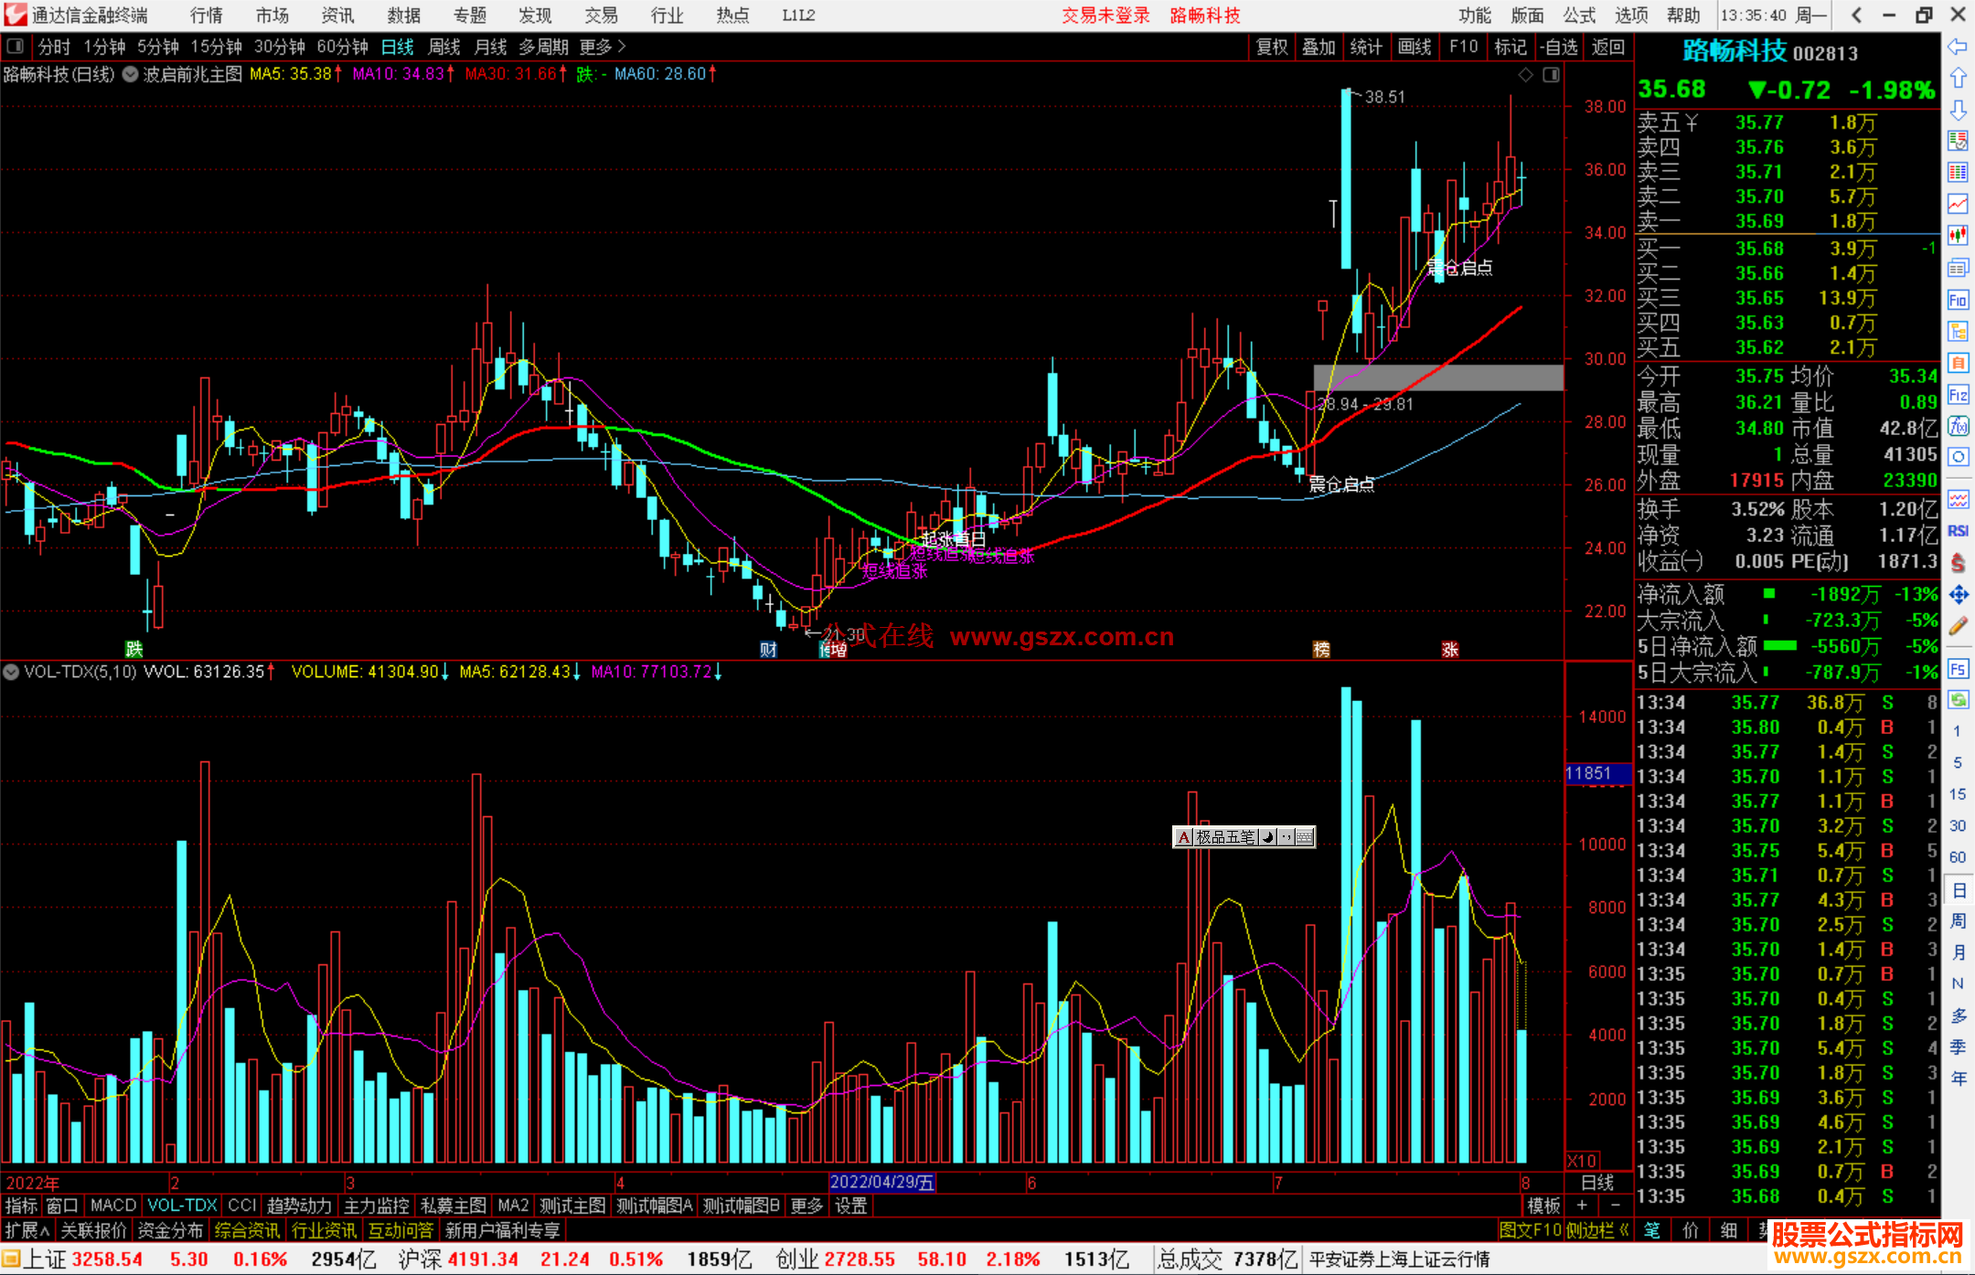Open the 模板 template dropdown

[1543, 1206]
